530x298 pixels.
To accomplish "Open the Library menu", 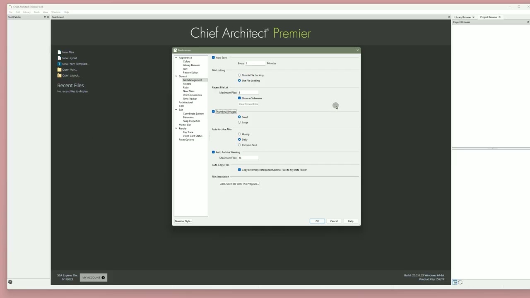I will pos(27,12).
